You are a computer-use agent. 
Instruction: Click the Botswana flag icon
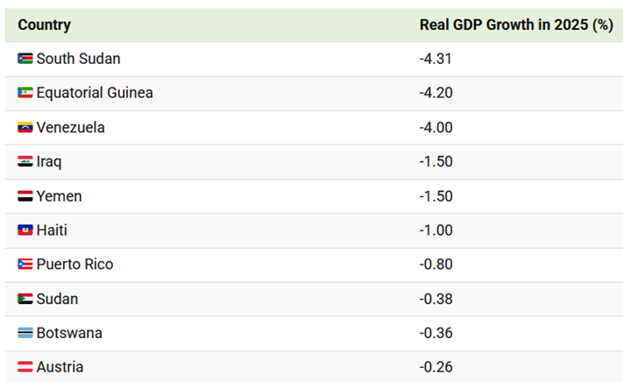coord(25,333)
